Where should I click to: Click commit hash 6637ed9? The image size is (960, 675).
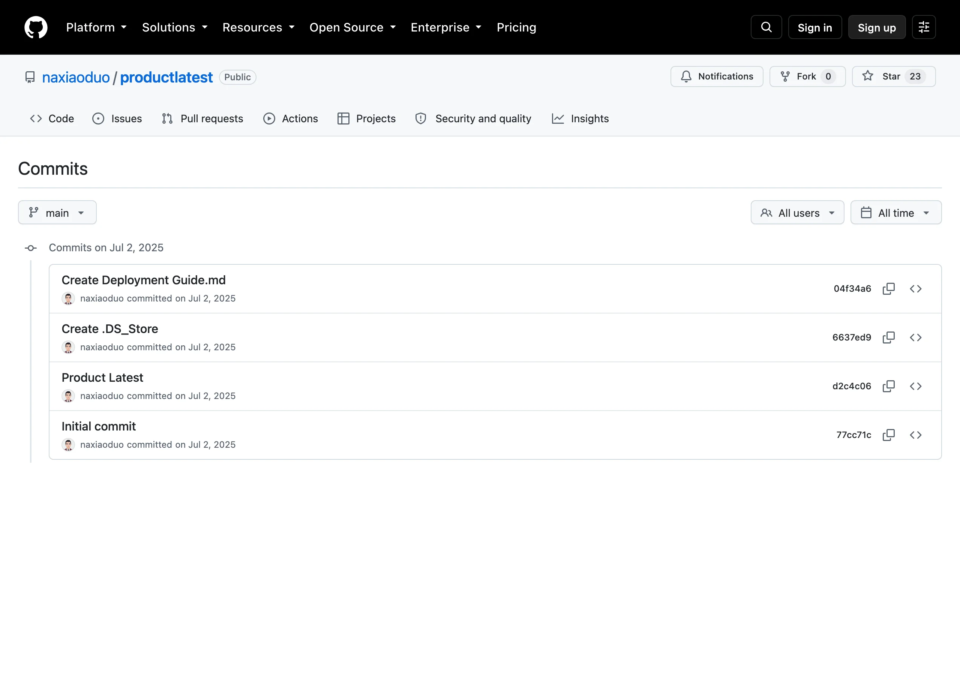852,337
